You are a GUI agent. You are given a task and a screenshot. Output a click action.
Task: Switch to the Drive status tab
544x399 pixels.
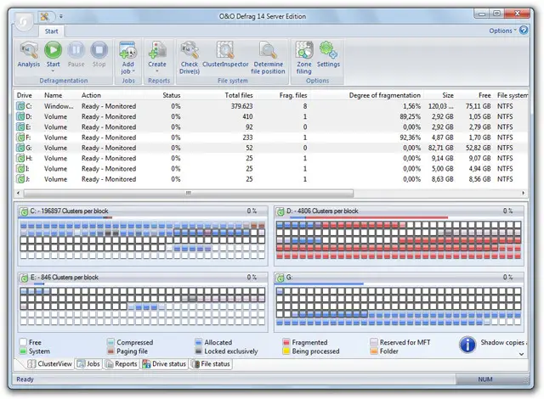coord(164,364)
